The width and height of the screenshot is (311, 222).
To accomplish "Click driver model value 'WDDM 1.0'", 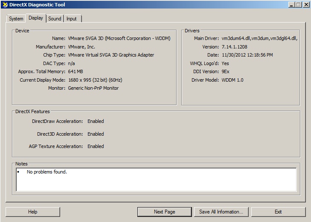I will [x=233, y=80].
